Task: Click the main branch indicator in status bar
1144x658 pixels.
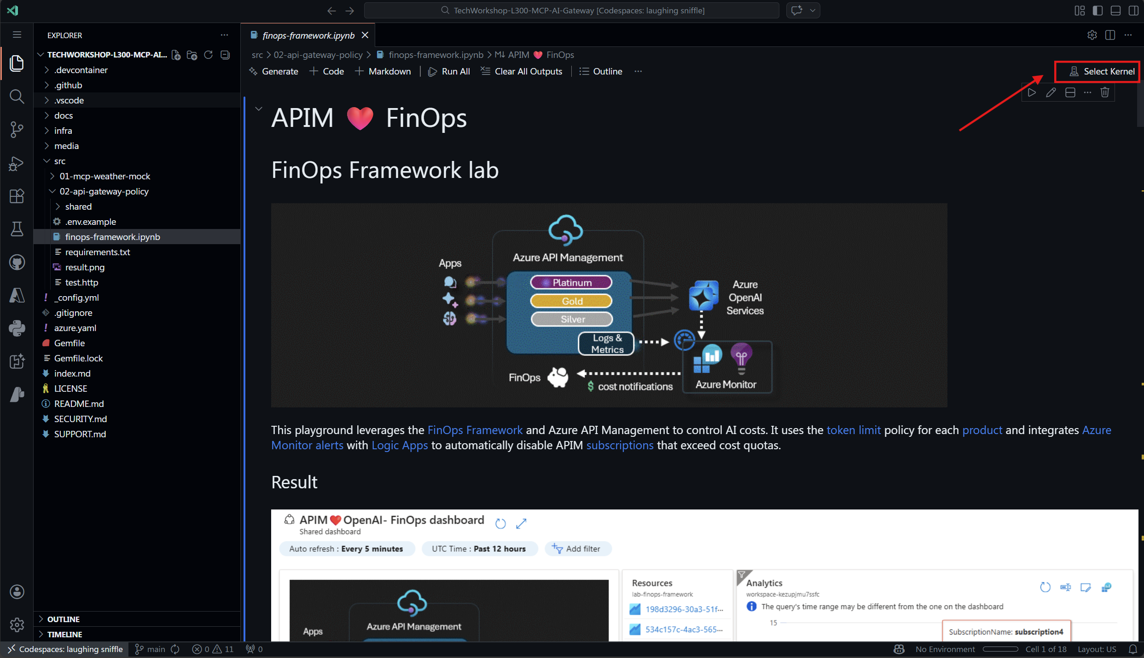Action: 150,649
